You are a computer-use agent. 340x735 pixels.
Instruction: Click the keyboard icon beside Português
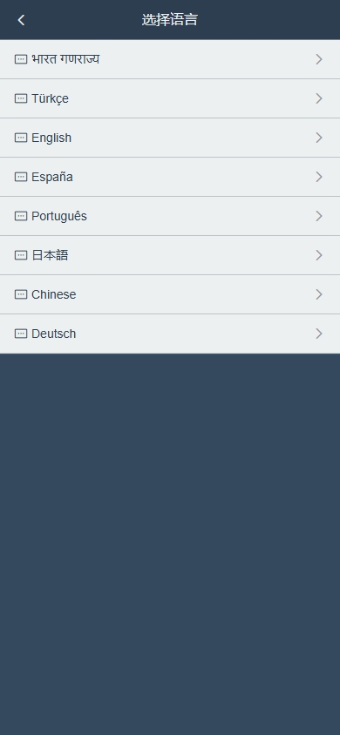21,216
